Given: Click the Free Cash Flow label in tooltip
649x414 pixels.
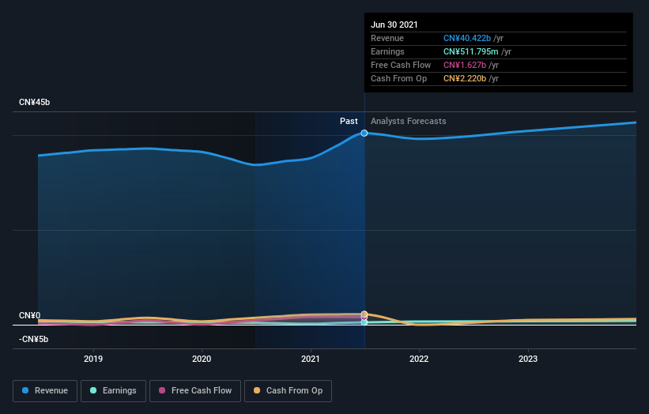Looking at the screenshot, I should 401,65.
